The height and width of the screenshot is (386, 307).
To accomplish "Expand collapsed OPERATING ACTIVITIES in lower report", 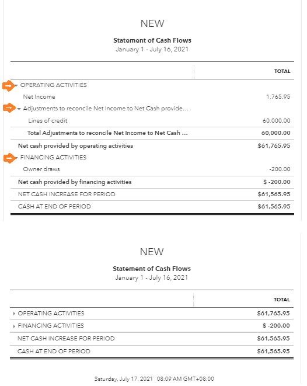I will point(14,314).
